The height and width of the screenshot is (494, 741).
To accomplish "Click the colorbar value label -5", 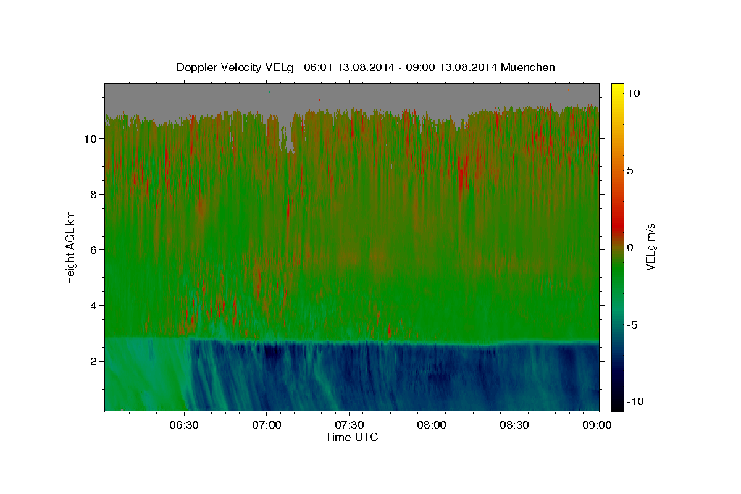I will (632, 325).
